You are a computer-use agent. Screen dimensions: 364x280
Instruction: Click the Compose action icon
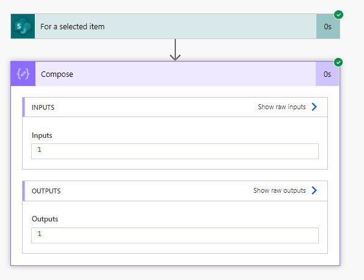tap(23, 74)
